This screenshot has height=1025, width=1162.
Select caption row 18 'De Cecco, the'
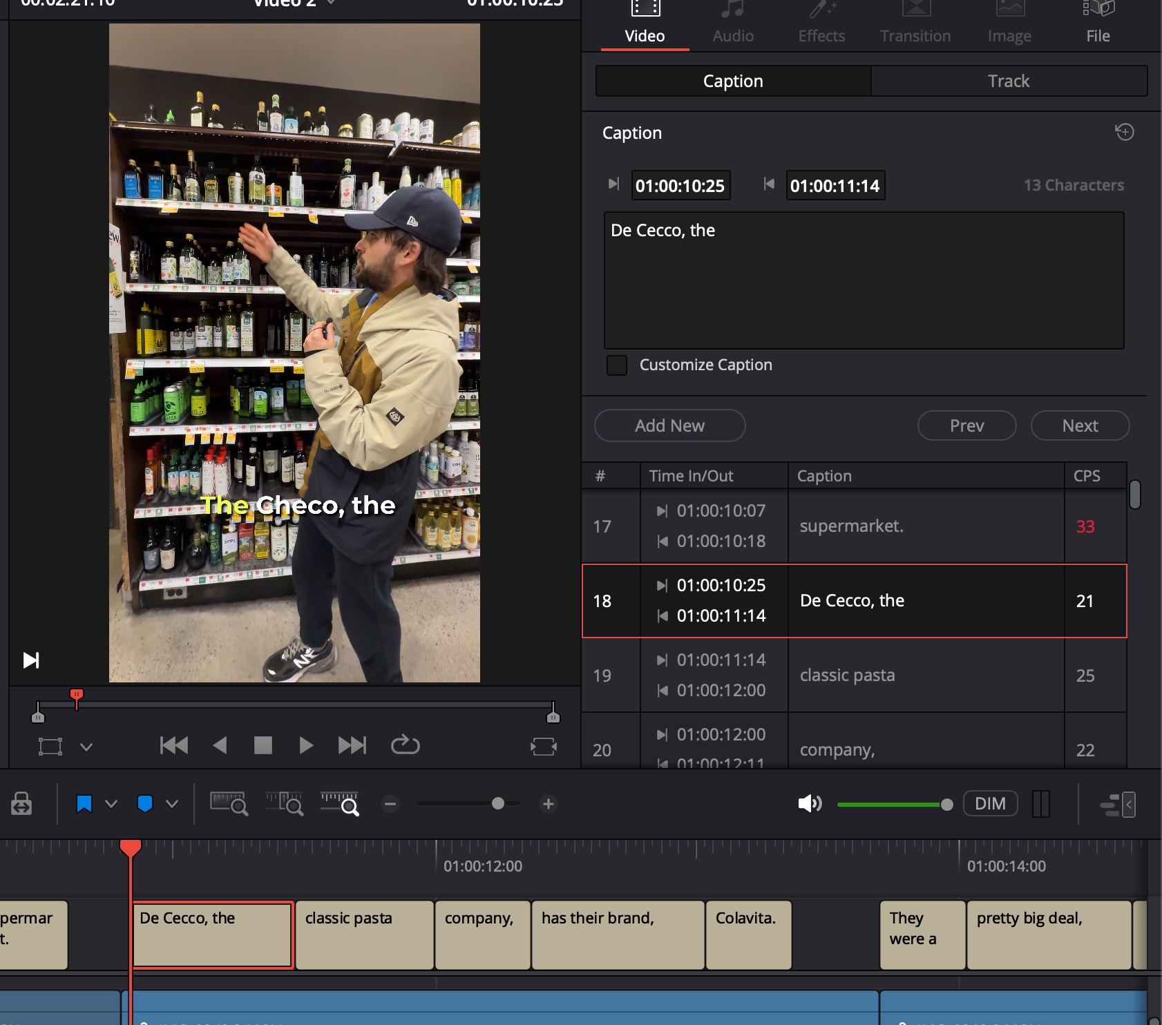tap(854, 601)
